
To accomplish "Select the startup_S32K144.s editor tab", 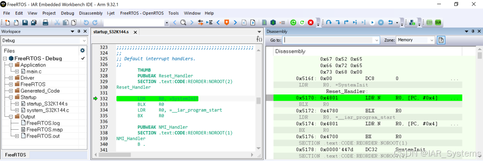I will (x=111, y=32).
